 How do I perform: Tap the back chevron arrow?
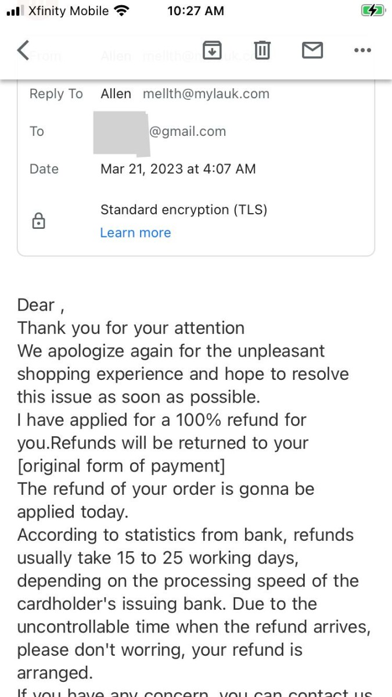point(23,51)
